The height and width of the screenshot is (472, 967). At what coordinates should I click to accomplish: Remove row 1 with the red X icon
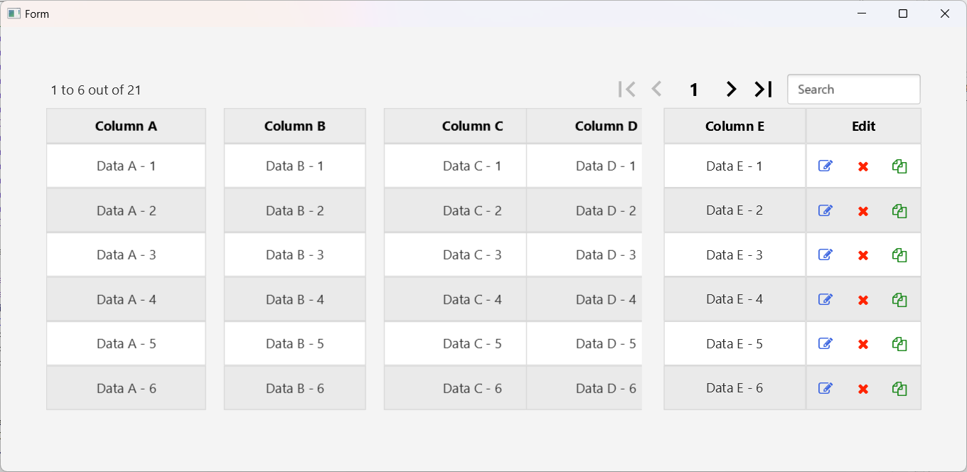click(x=863, y=166)
